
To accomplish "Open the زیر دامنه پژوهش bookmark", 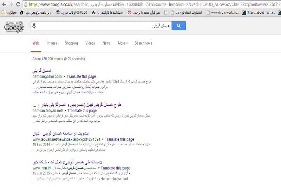I will pos(35,13).
